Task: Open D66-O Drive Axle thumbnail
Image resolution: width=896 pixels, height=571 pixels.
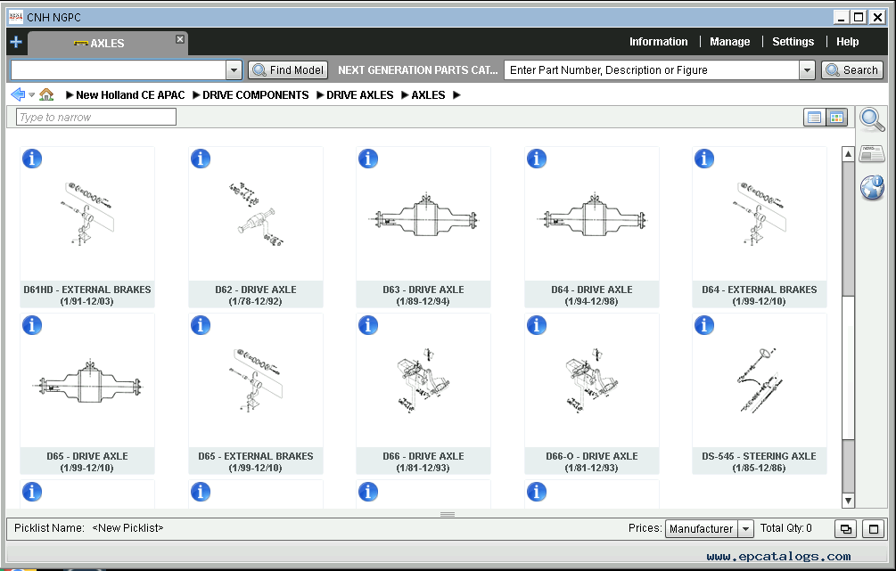Action: 592,380
